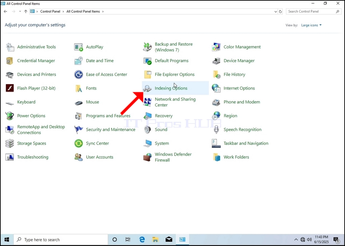Select the Control Panel breadcrumb
Viewport: 345px width, 246px height.
[50, 11]
